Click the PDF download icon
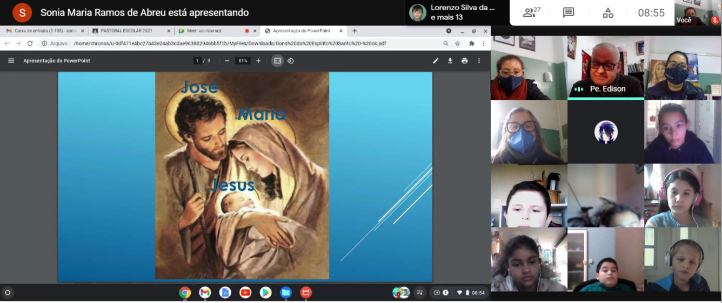Screen dimensions: 722x303 click(x=450, y=61)
